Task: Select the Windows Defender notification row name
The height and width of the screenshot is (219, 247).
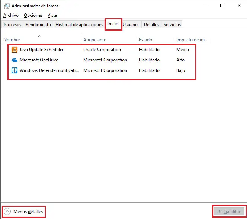Action: (x=49, y=70)
